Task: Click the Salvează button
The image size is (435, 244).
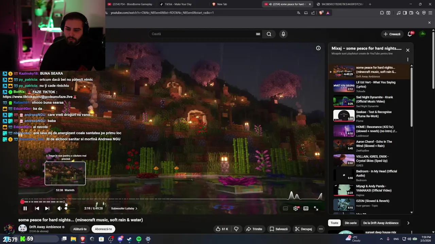Action: coord(279,229)
